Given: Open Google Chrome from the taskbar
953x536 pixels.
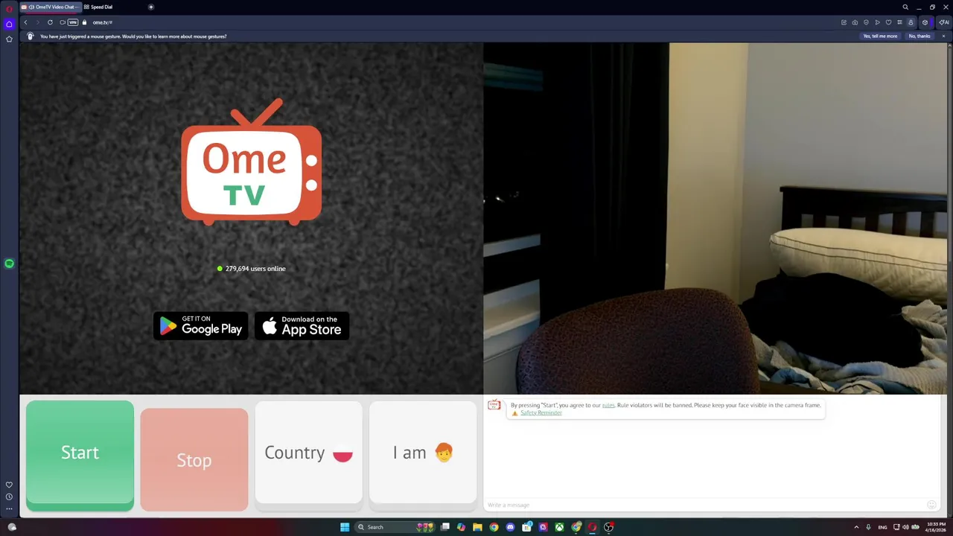Looking at the screenshot, I should click(494, 527).
